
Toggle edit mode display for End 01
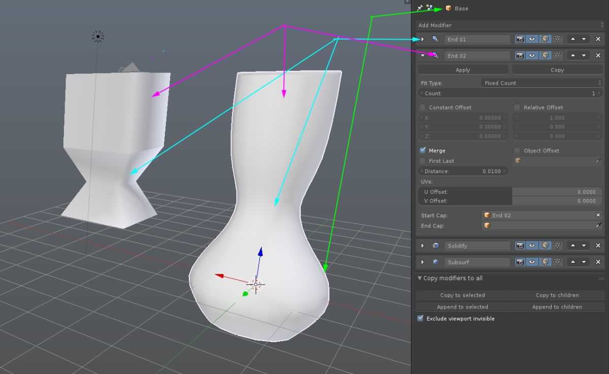[x=545, y=39]
